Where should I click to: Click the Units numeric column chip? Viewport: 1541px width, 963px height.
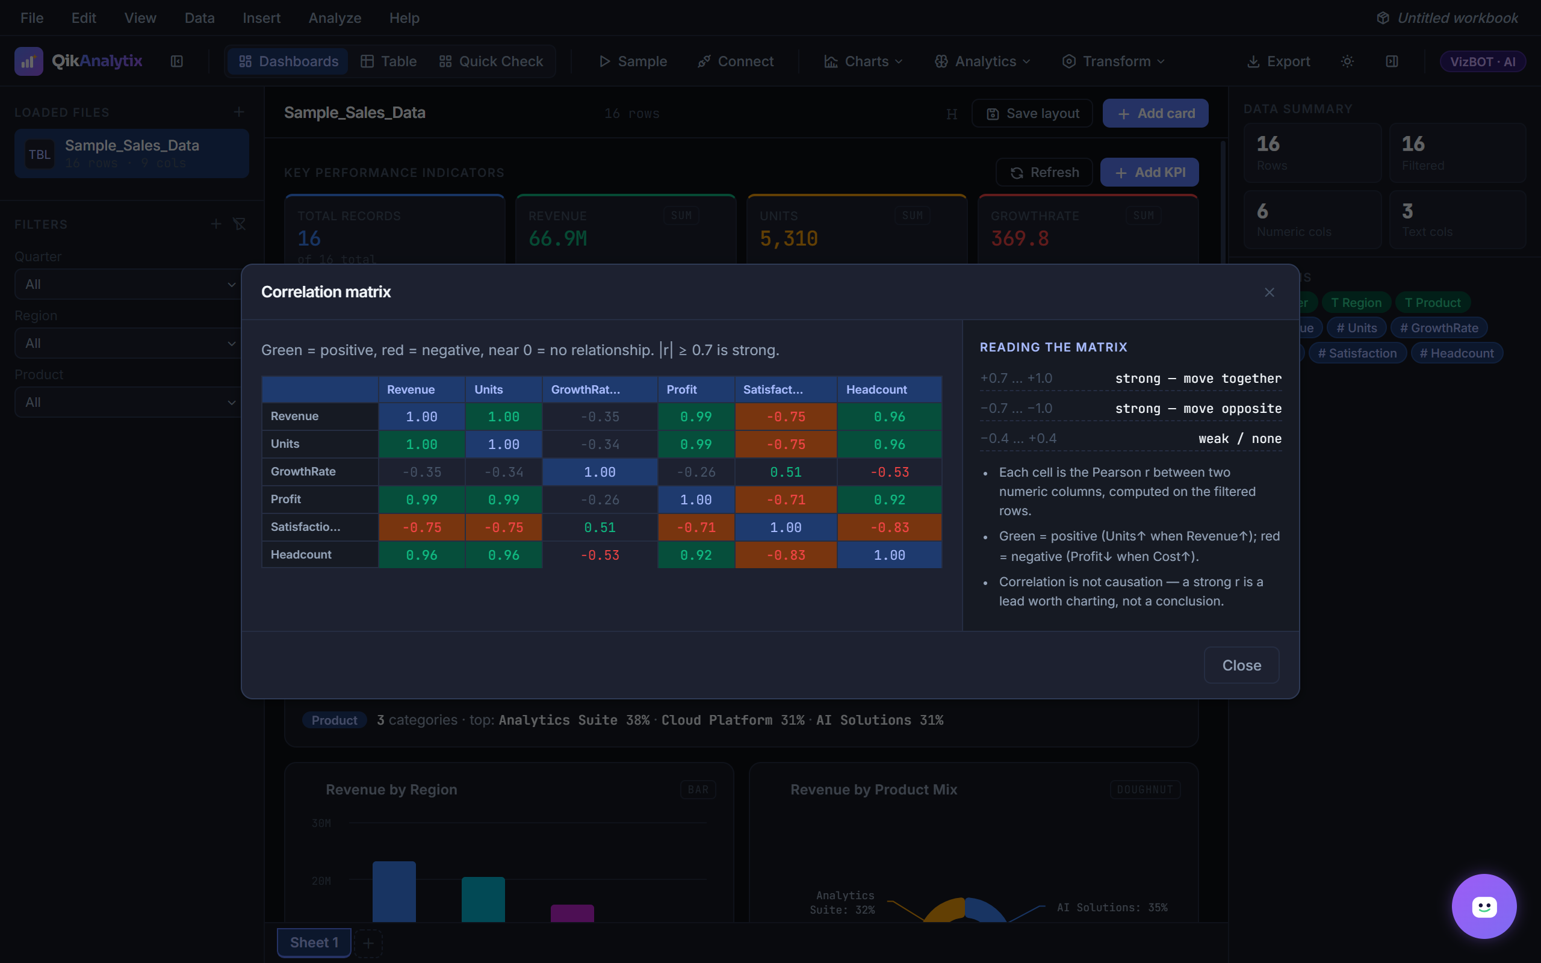[1356, 328]
